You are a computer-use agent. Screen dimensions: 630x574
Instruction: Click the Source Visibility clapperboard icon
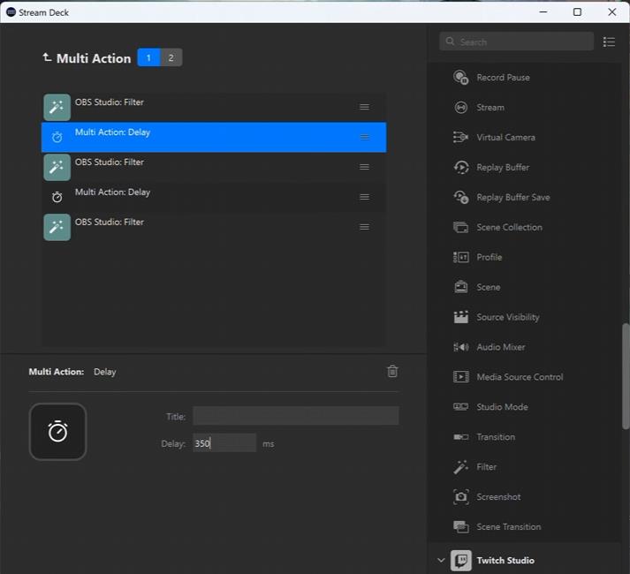(461, 317)
